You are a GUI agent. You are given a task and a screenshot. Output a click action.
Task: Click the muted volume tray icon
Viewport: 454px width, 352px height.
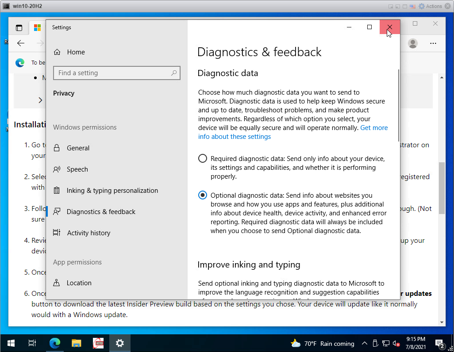(x=396, y=344)
